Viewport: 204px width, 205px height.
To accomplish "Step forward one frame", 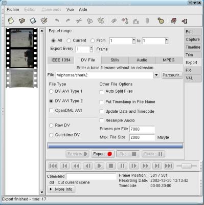I will tap(134, 166).
